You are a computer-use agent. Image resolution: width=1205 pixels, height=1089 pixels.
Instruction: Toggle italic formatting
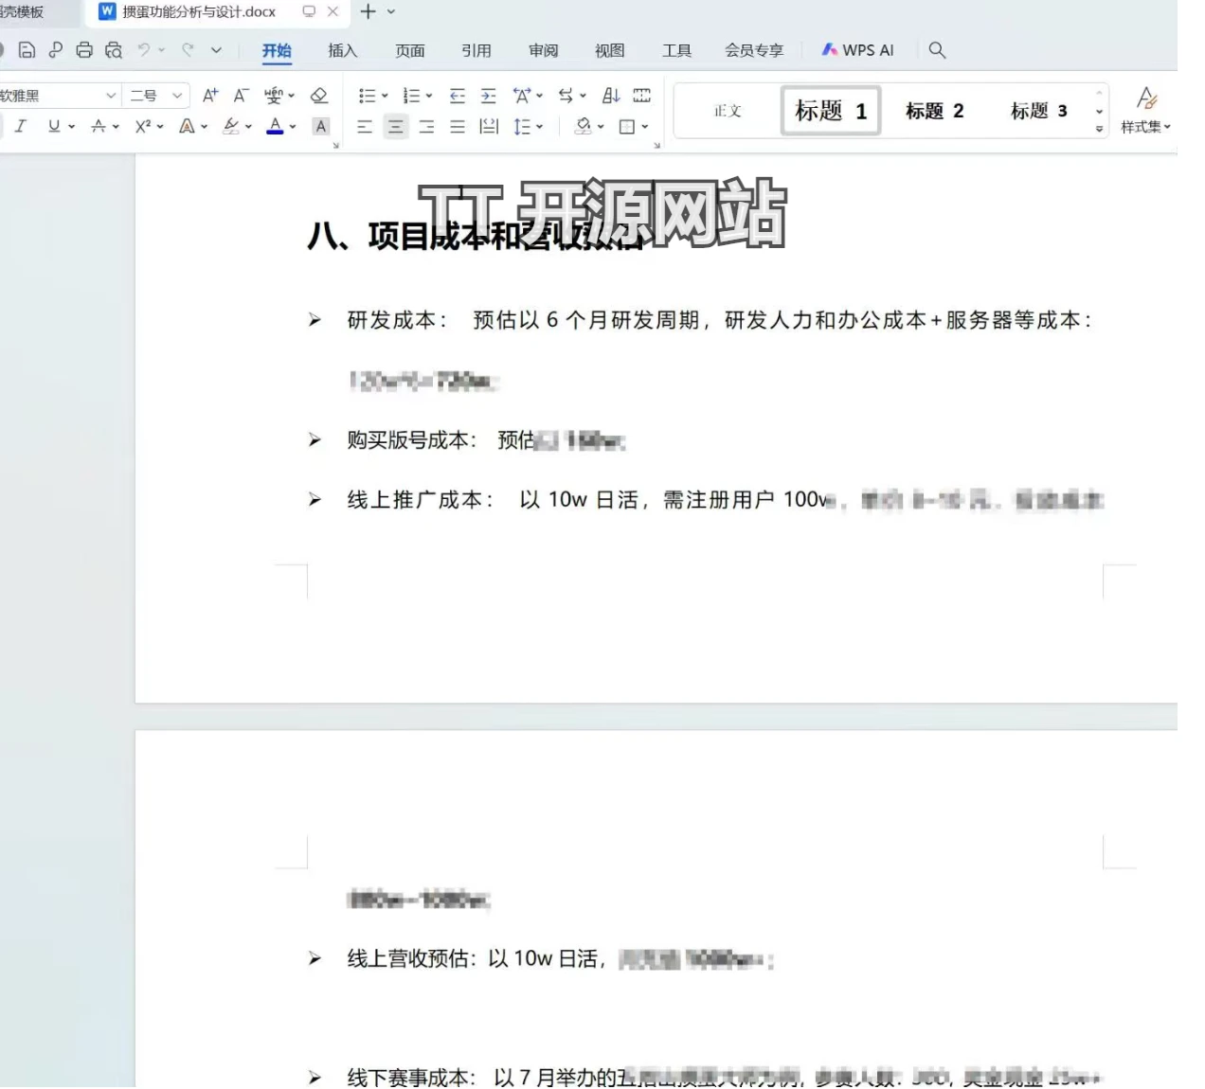(20, 126)
